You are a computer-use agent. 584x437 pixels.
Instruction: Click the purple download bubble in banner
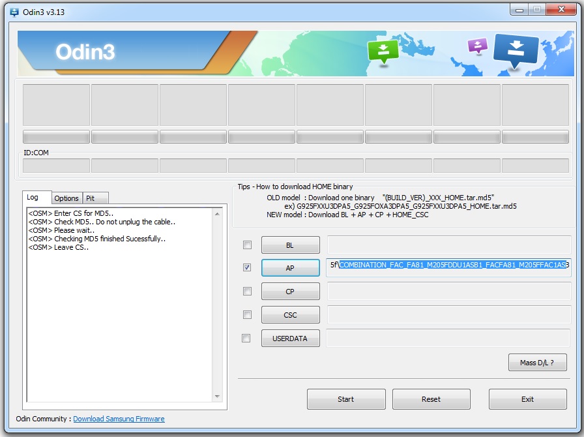[x=478, y=46]
